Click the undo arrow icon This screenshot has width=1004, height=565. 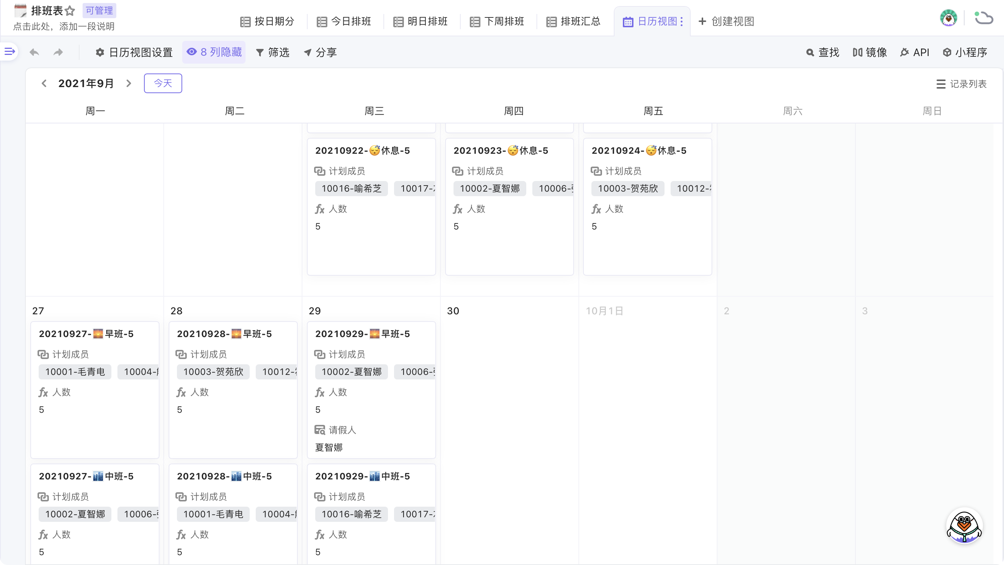34,52
